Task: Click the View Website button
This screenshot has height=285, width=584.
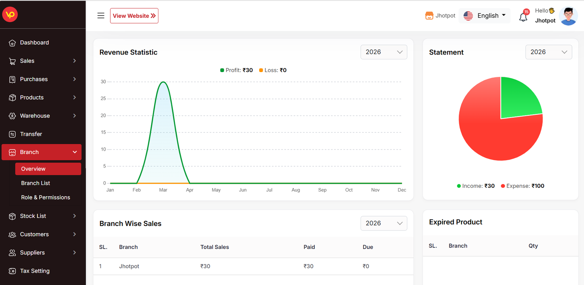Action: click(x=134, y=16)
